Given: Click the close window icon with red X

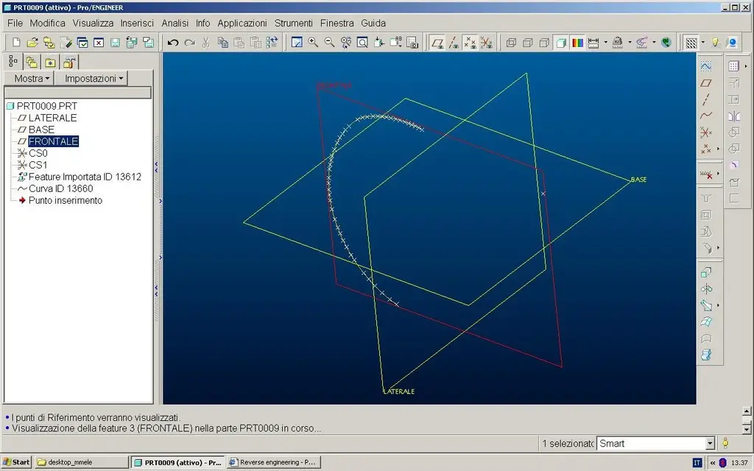Looking at the screenshot, I should click(99, 42).
